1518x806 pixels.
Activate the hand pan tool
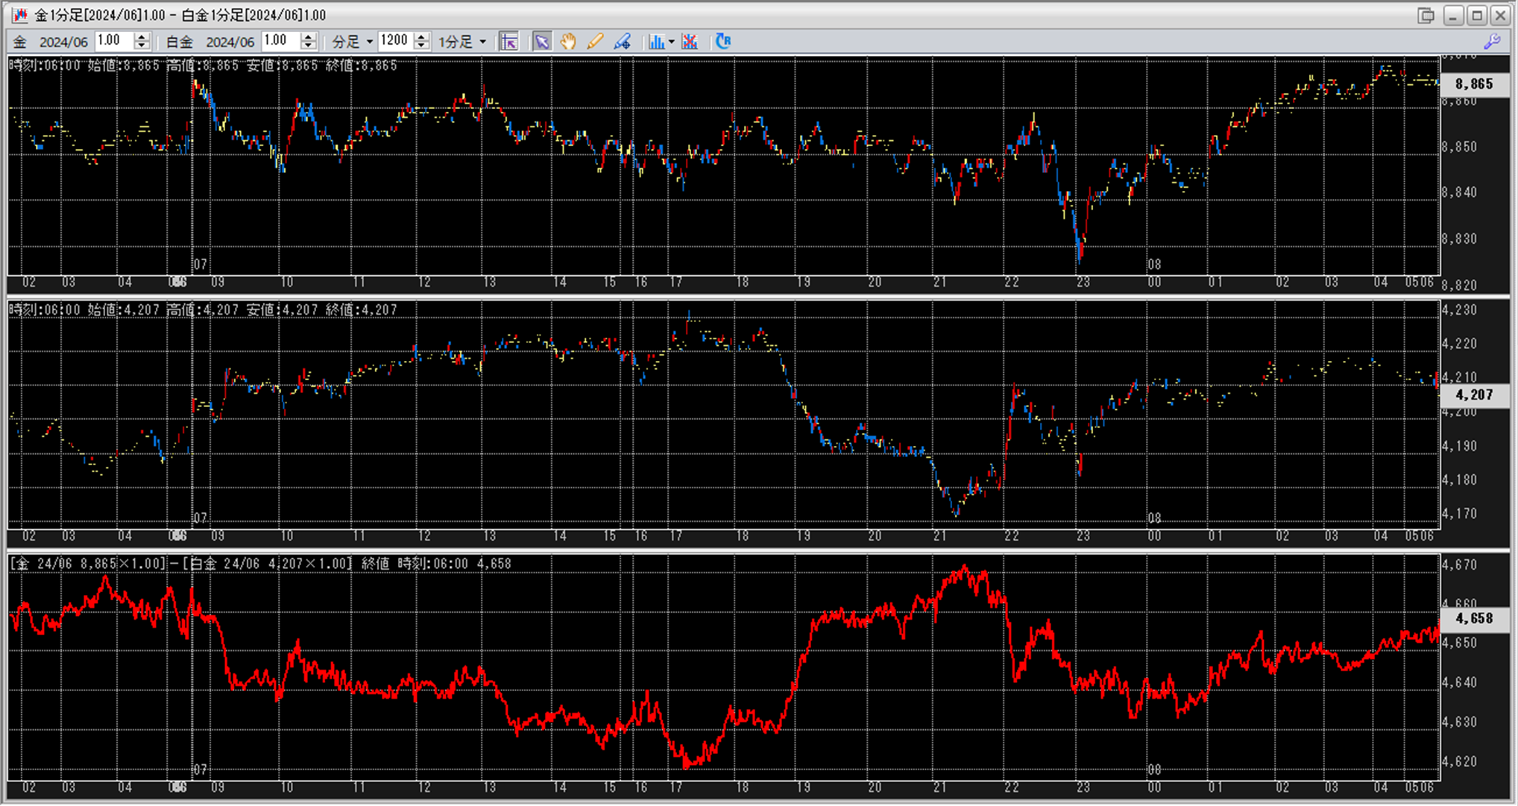click(568, 42)
